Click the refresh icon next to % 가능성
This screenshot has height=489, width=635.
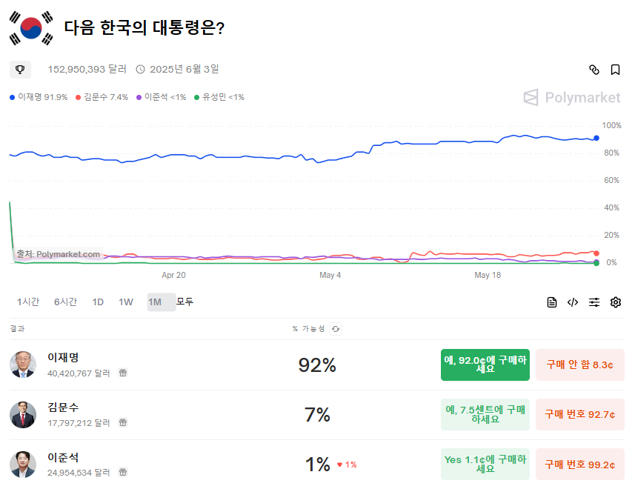click(x=336, y=329)
